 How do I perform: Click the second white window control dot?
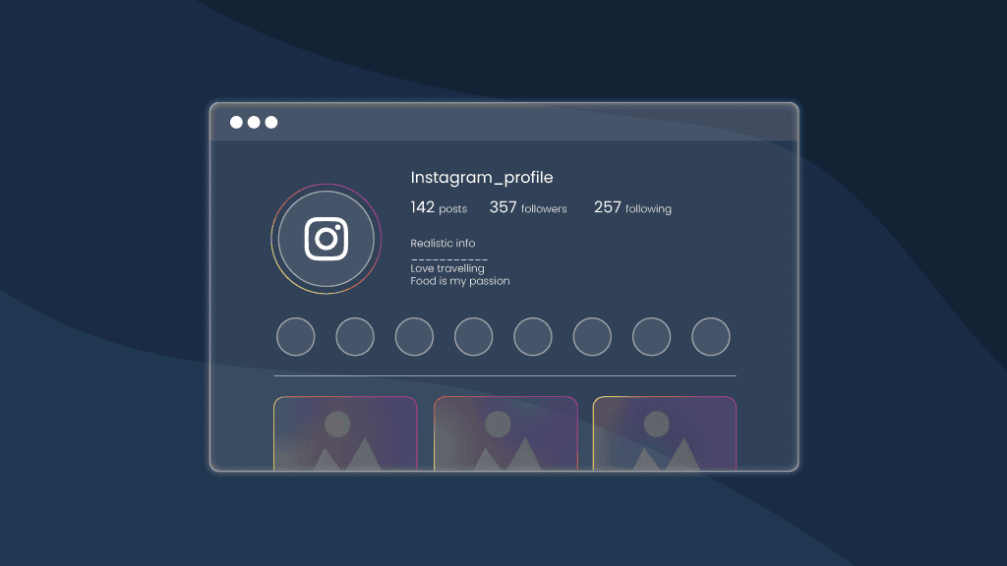tap(254, 122)
